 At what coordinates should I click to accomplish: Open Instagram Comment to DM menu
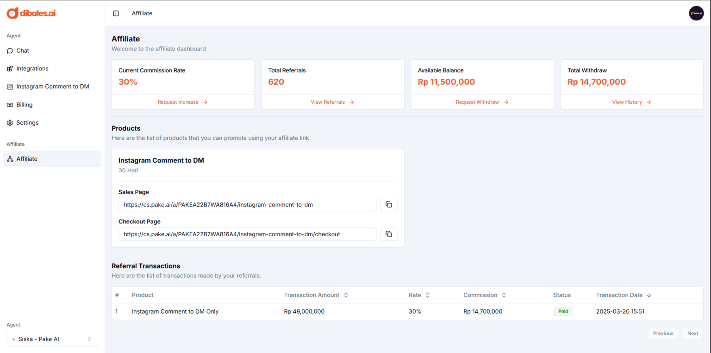52,87
